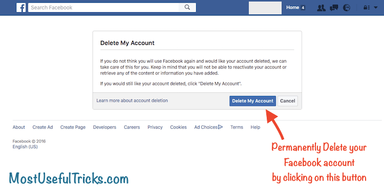Cancel the account deletion dialog
The image size is (384, 193).
(288, 101)
